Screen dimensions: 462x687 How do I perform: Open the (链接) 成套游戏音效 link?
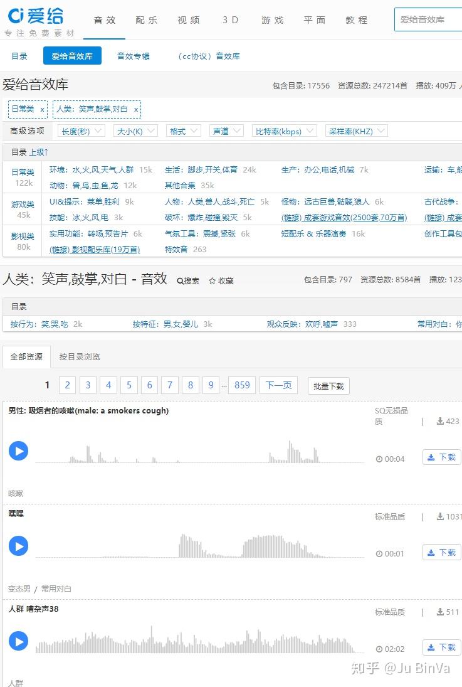click(344, 218)
